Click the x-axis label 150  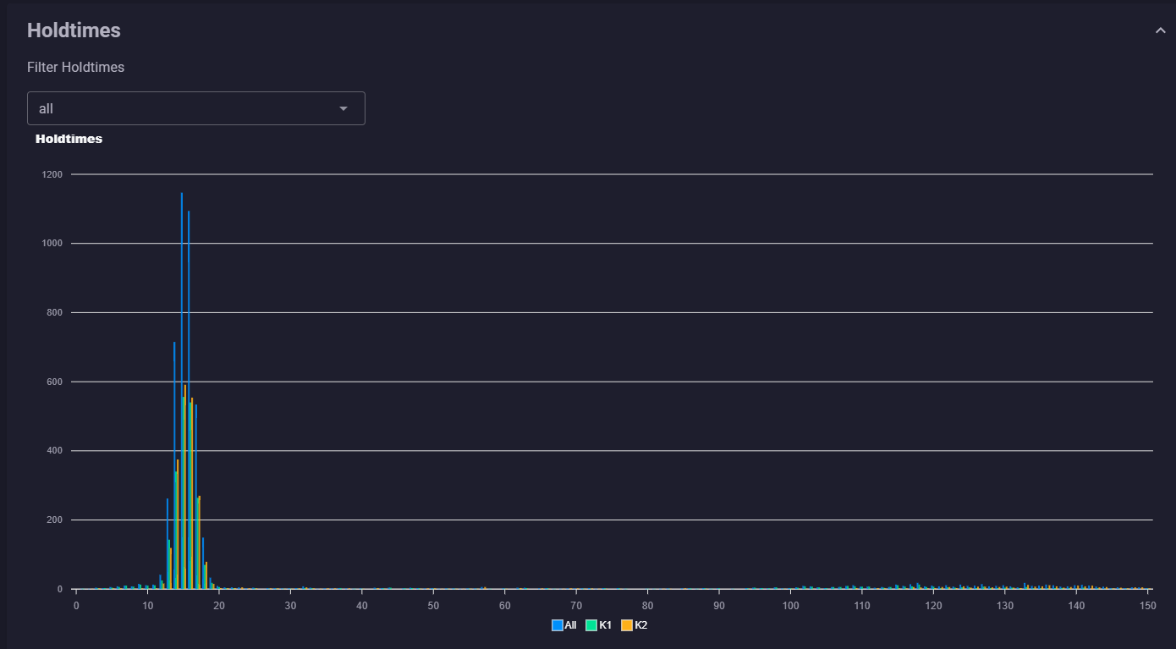1147,606
